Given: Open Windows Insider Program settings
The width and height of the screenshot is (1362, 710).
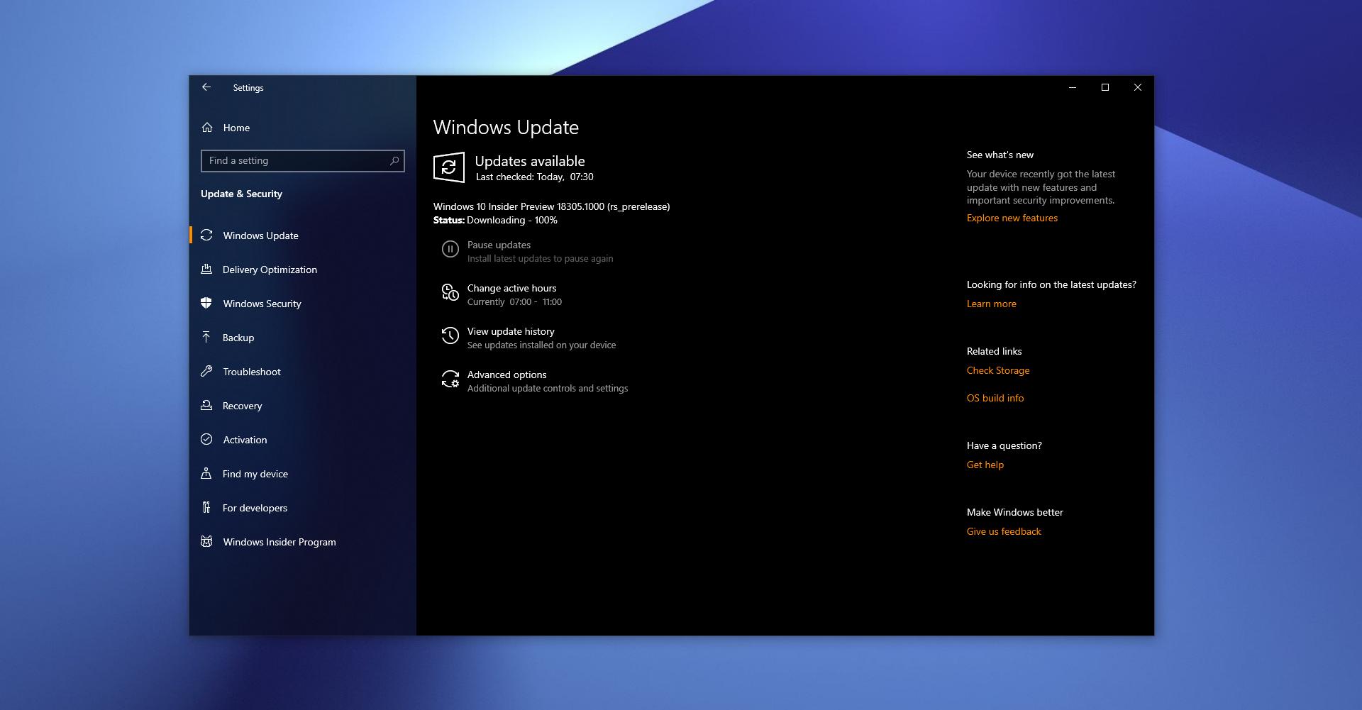Looking at the screenshot, I should click(x=302, y=542).
